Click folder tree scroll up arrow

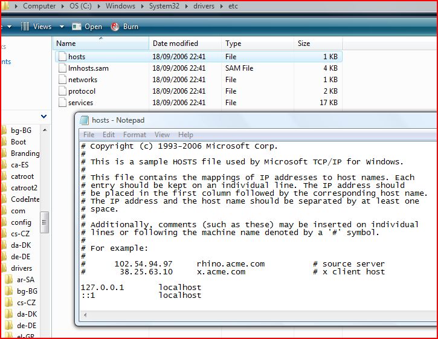(45, 130)
